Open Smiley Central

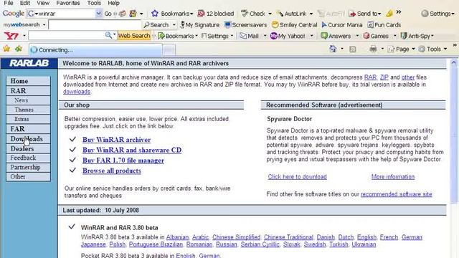294,25
